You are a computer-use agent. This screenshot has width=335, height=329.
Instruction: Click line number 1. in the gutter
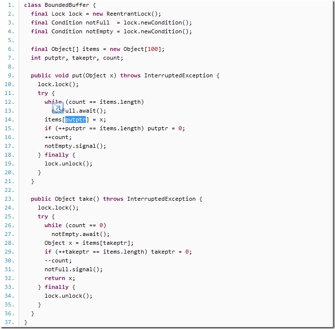coord(11,5)
